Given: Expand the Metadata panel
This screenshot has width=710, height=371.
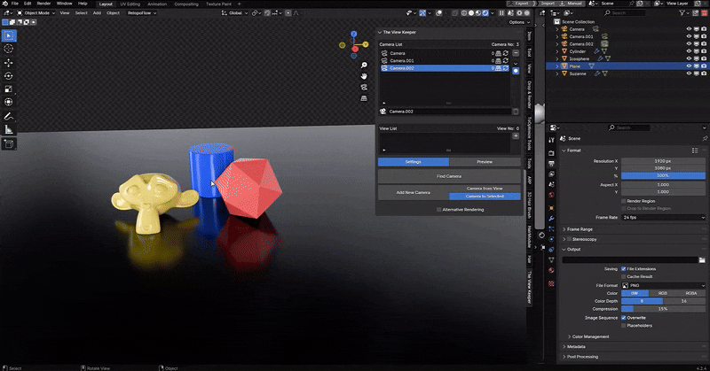Looking at the screenshot, I should (x=575, y=346).
